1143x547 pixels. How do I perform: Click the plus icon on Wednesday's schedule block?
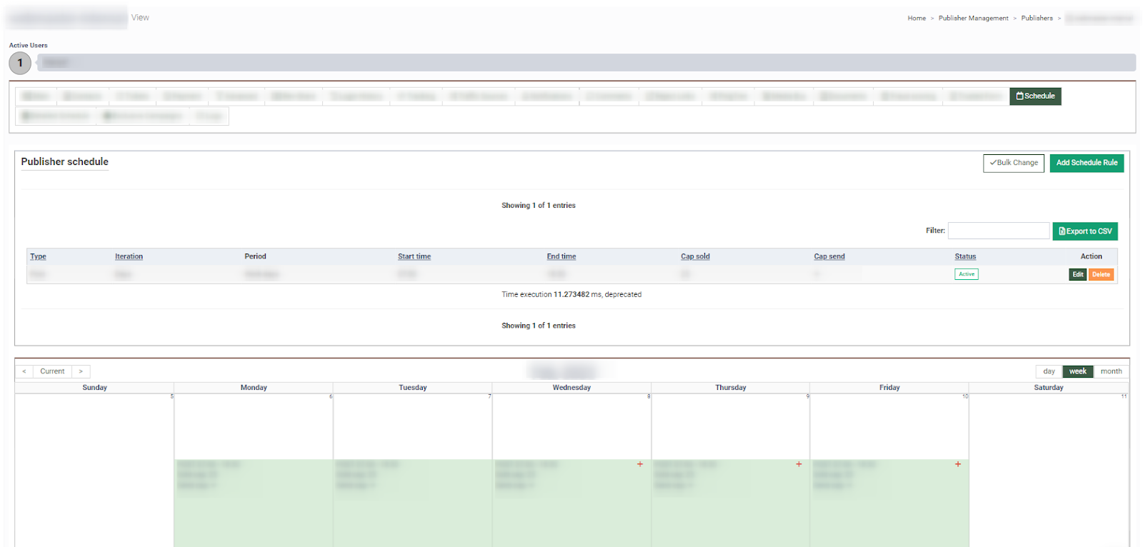[x=640, y=464]
